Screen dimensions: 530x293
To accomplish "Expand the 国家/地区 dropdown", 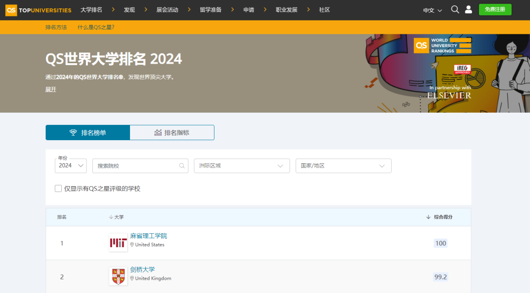I will point(343,166).
